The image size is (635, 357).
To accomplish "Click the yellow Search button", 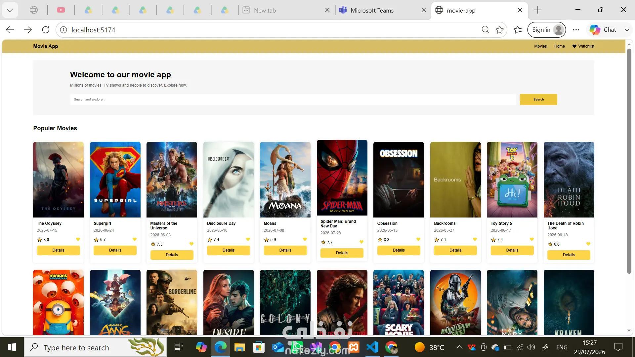I will (x=538, y=99).
